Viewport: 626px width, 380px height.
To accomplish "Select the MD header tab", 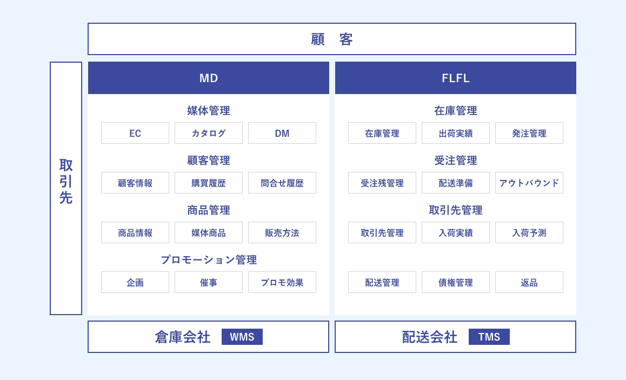I will click(x=209, y=78).
